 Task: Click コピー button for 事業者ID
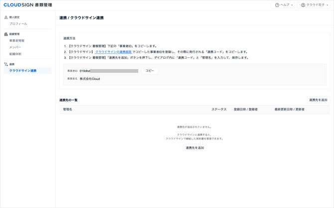[150, 71]
